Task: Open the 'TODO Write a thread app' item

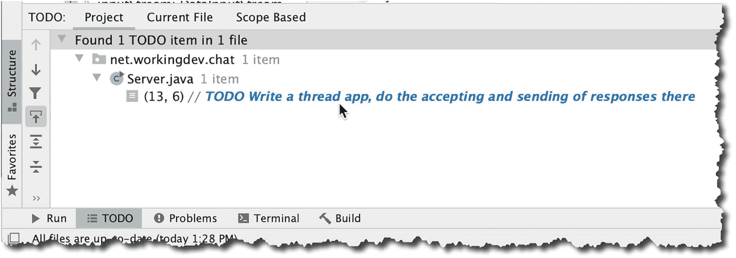Action: pos(450,97)
